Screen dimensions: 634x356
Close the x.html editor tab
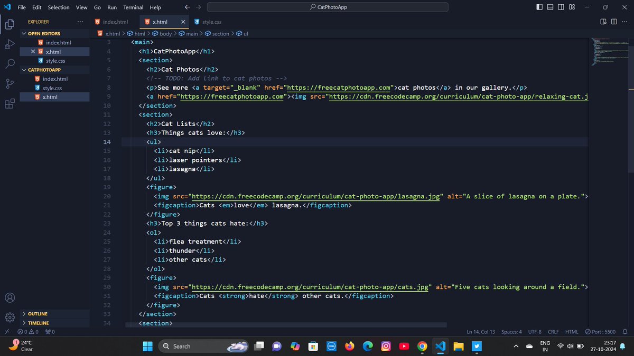tap(183, 22)
